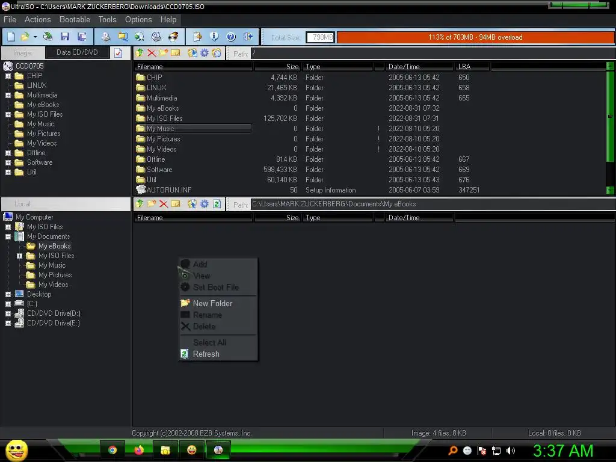Click the red X Delete icon in Local toolbar
Viewport: 616px width, 462px height.
point(164,203)
